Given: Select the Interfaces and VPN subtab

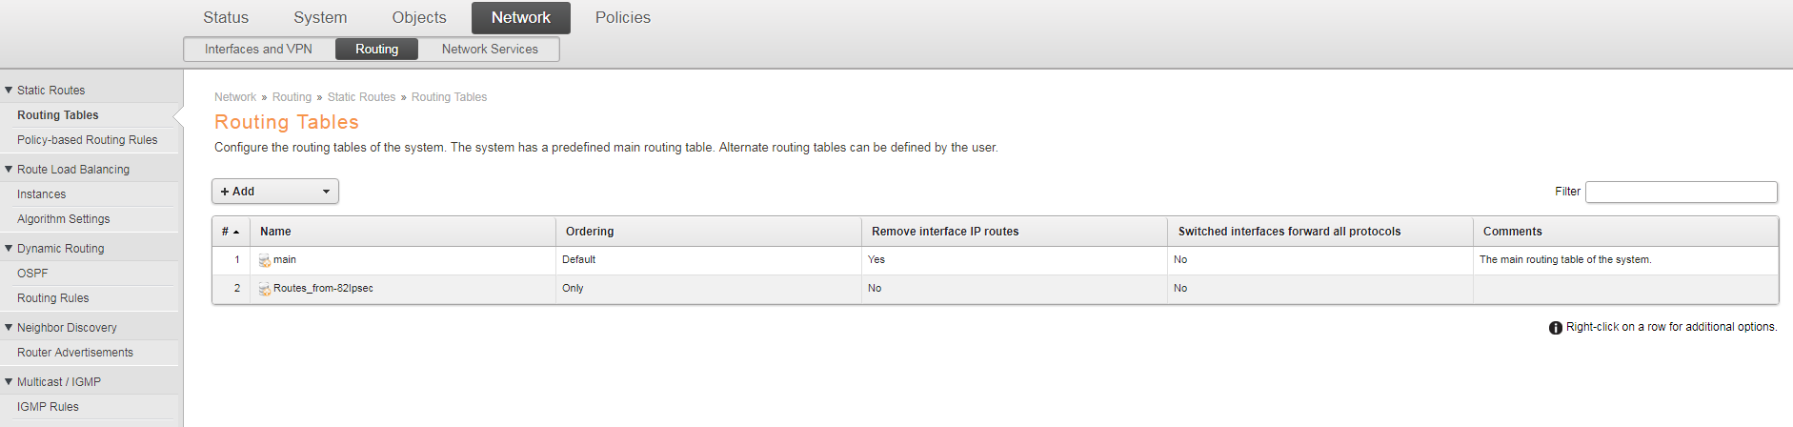Looking at the screenshot, I should pyautogui.click(x=258, y=49).
